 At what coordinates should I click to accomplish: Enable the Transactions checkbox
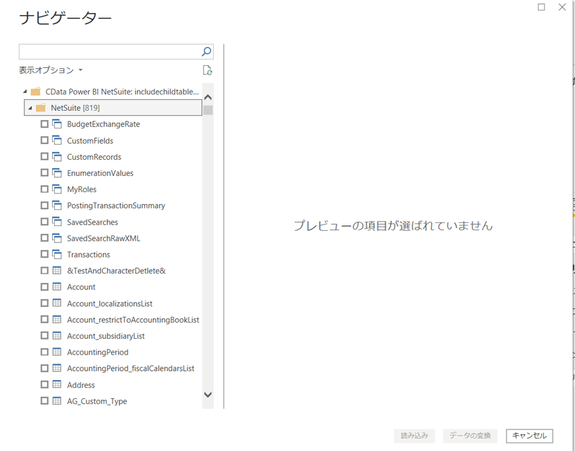(44, 254)
